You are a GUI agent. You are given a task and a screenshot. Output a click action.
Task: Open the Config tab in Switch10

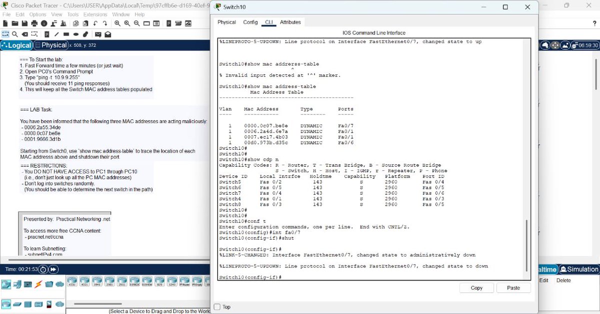coord(250,22)
